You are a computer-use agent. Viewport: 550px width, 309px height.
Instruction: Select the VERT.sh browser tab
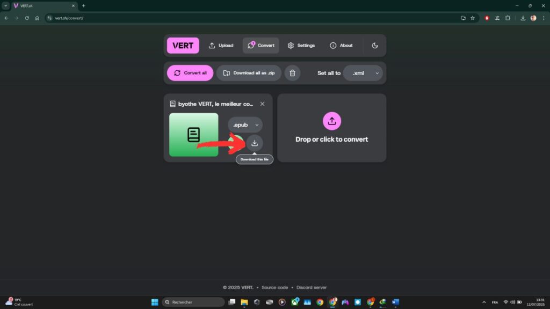coord(44,6)
